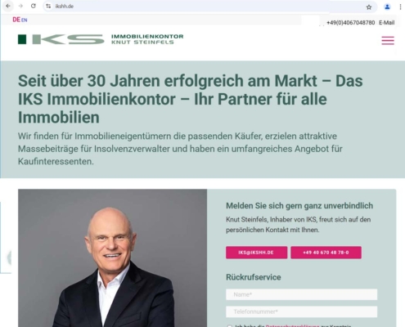Focus the Name input field

tap(301, 294)
